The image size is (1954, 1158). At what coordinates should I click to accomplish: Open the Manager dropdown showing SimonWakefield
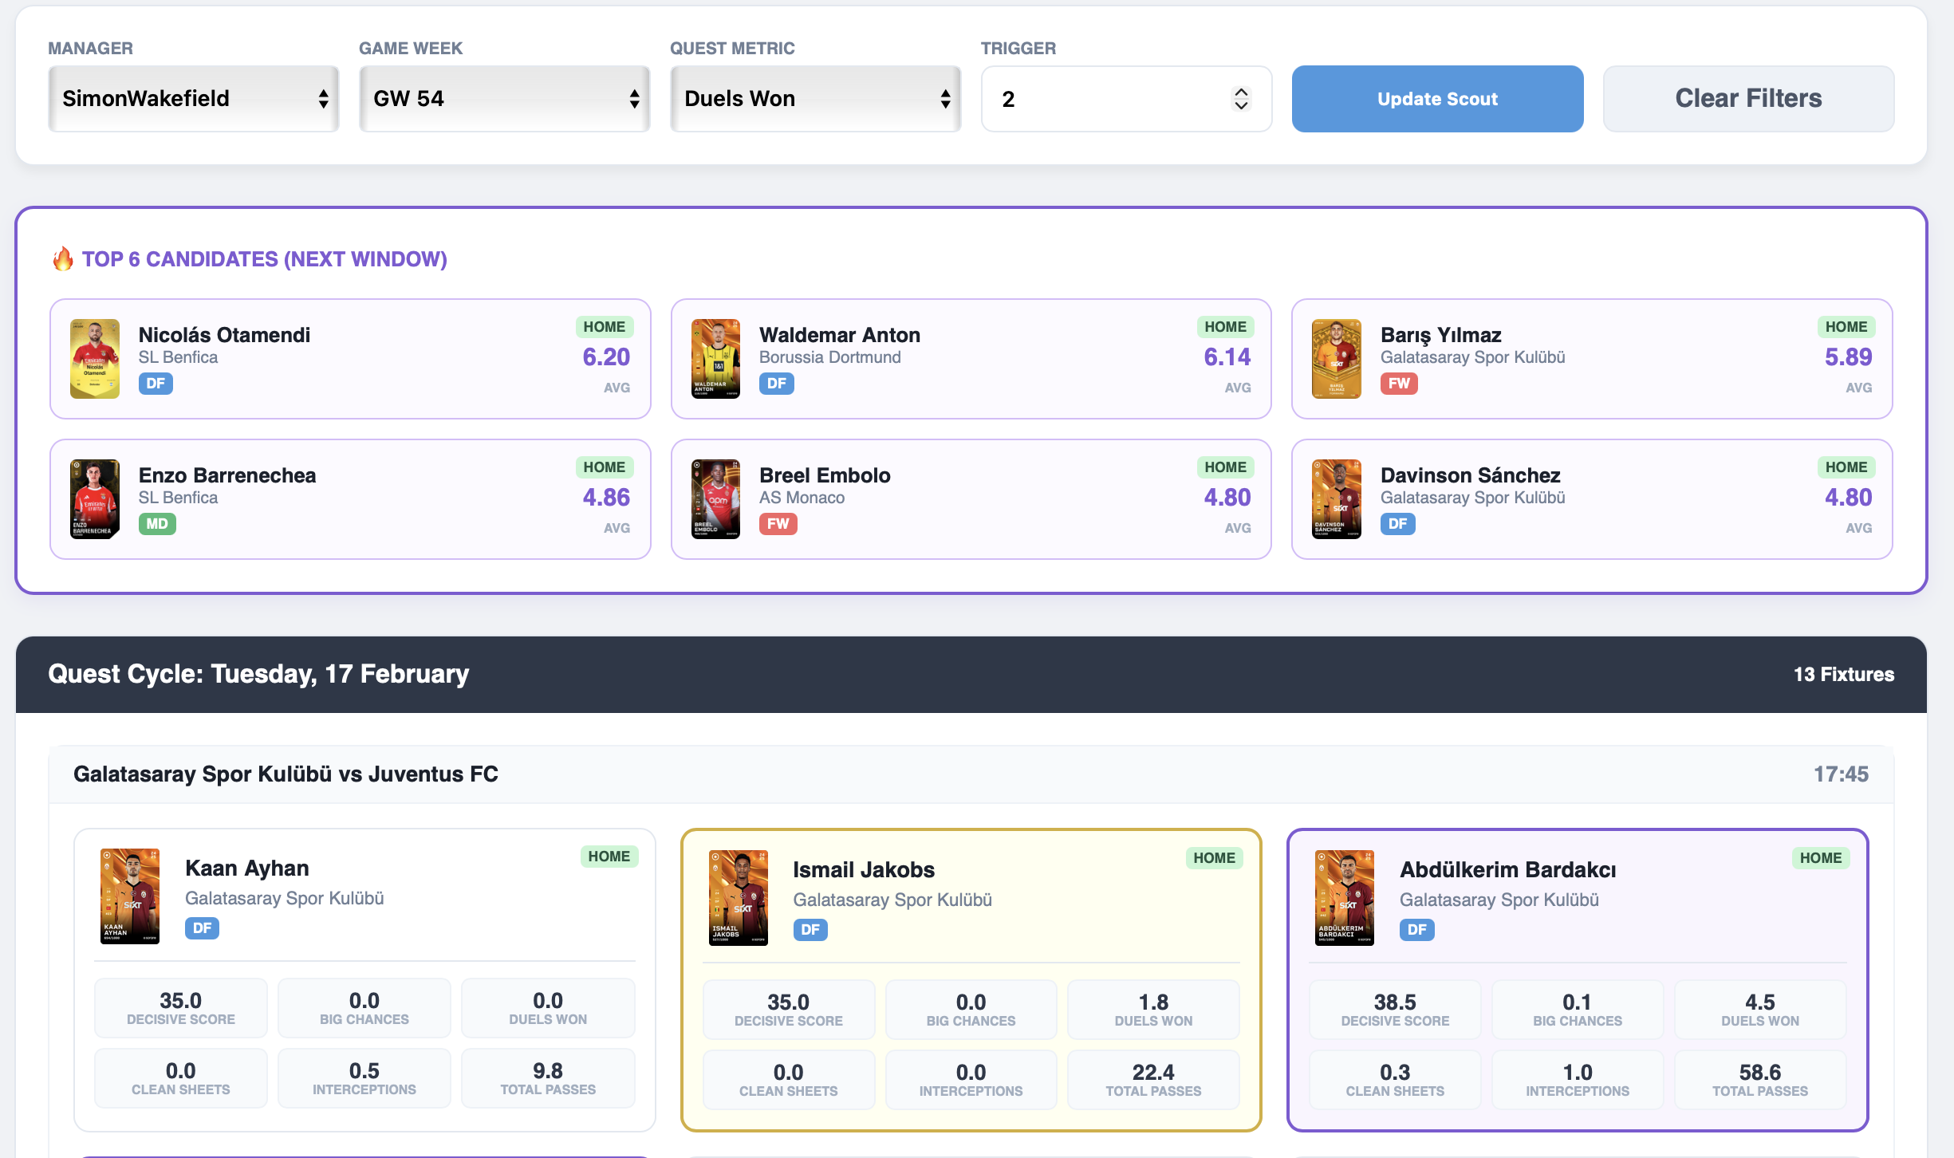coord(194,99)
